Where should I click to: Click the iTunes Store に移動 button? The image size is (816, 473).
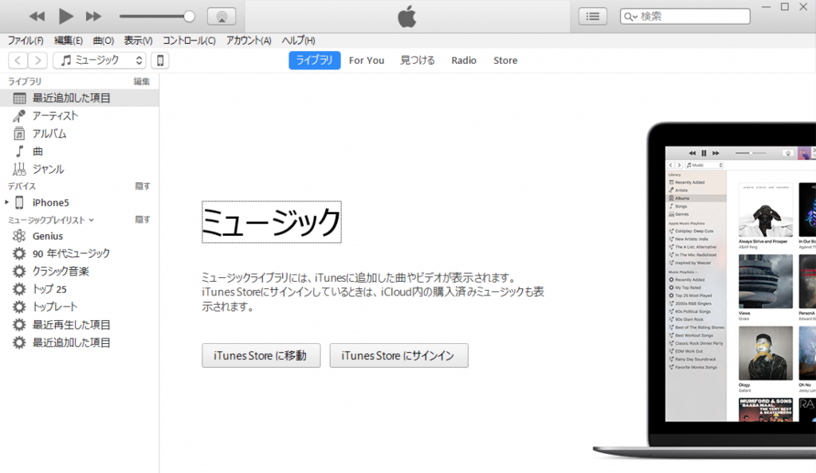pyautogui.click(x=261, y=355)
